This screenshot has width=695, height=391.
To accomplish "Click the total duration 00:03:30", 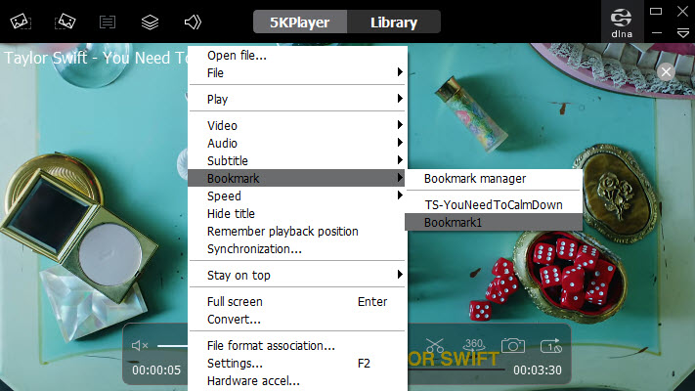I will 538,370.
